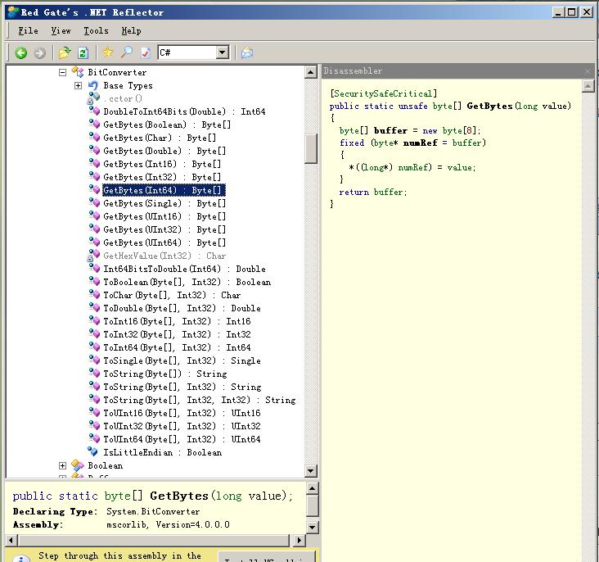Select GetBytes(Int32) method
599x562 pixels.
point(162,177)
